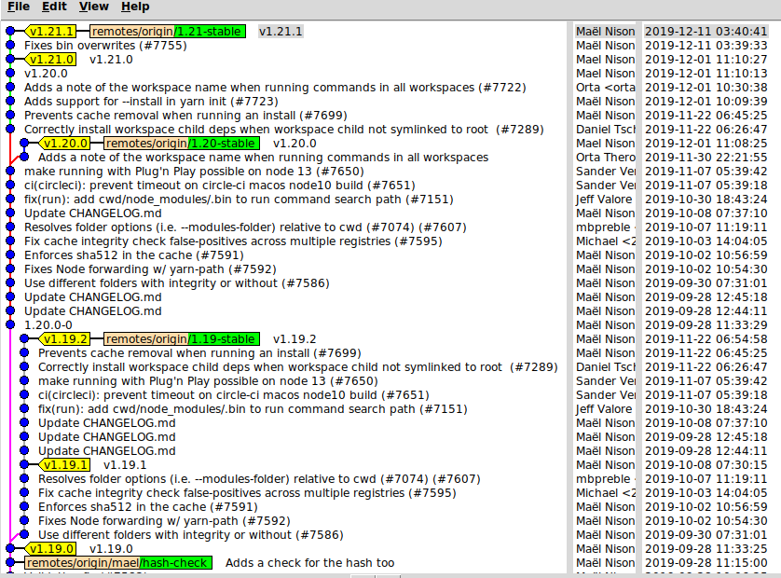This screenshot has height=578, width=781.
Task: Click the v1.19.0 tag badge
Action: 51,548
